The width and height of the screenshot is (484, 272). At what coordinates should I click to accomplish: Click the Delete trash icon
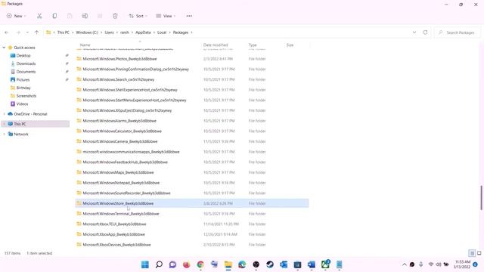(x=115, y=16)
